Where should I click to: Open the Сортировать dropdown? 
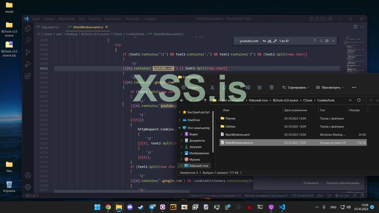pyautogui.click(x=296, y=88)
